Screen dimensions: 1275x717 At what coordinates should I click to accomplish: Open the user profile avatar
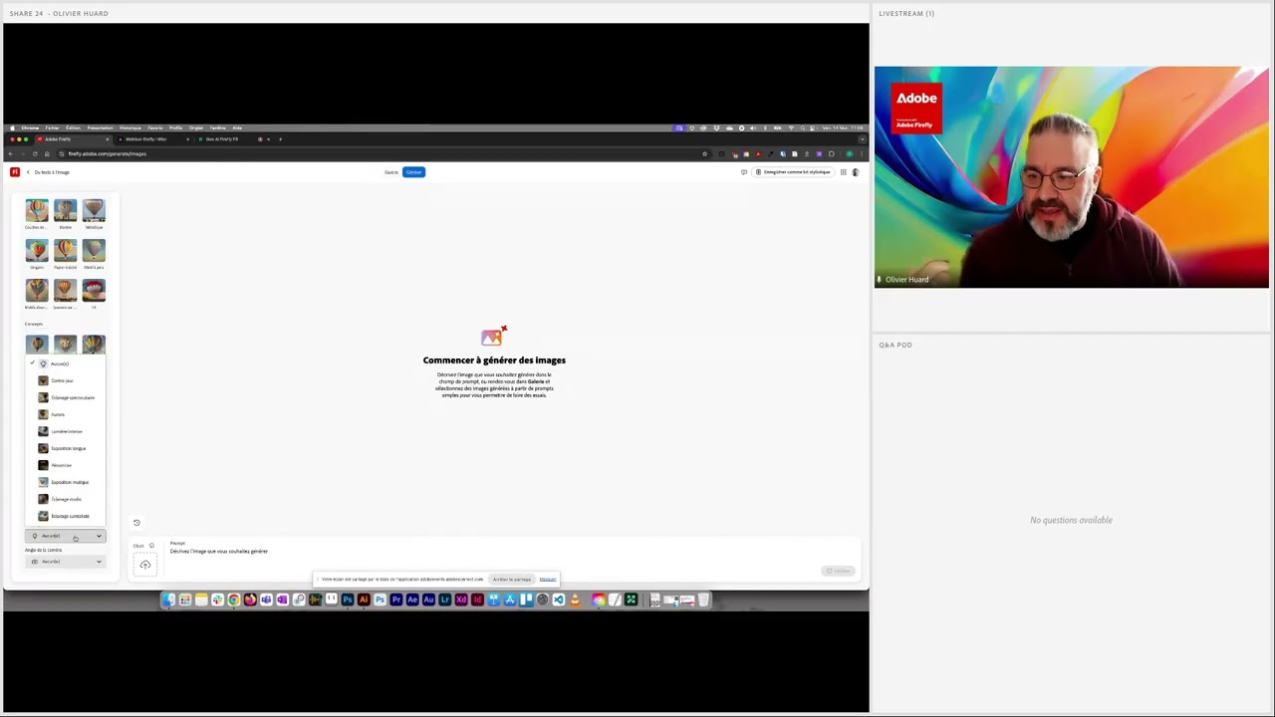point(856,172)
